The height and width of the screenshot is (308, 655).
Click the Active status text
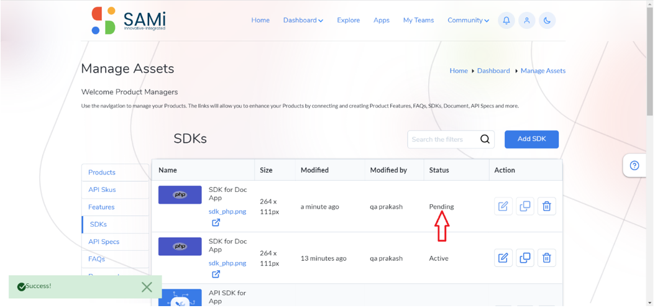439,258
